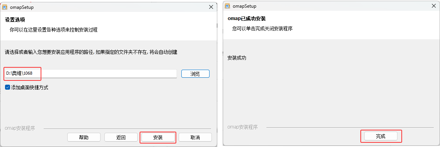Click the 取消 button
The image size is (440, 147).
click(195, 137)
